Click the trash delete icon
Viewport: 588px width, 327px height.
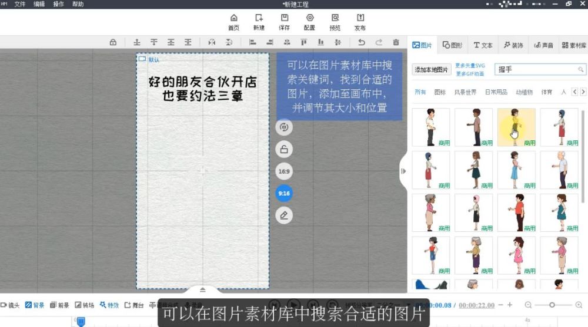(396, 42)
